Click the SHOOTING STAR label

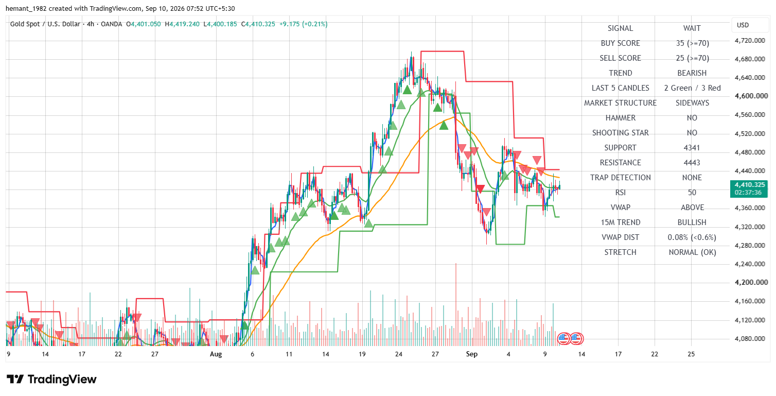pos(620,133)
